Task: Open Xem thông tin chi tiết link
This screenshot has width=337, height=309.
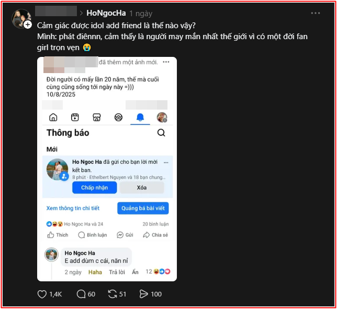Action: (x=73, y=208)
